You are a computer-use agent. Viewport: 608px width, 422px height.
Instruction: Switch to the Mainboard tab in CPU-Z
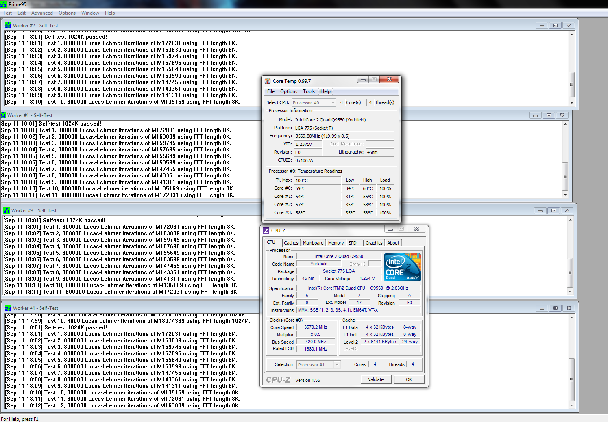(313, 243)
